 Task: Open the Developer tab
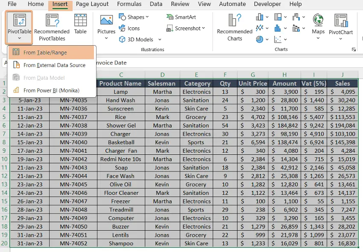click(267, 4)
